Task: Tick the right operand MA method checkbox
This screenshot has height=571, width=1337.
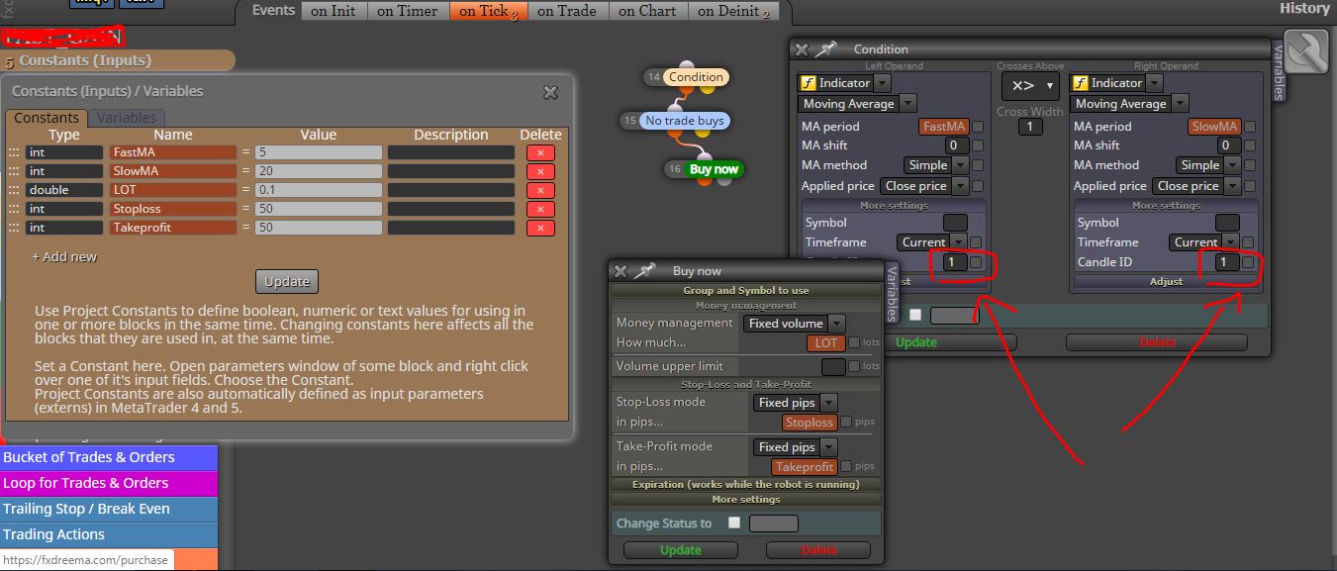Action: (x=1250, y=165)
